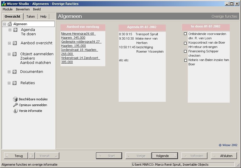Collapse the Agenda tree node
Viewport: 241px width, 168px height.
point(10,30)
